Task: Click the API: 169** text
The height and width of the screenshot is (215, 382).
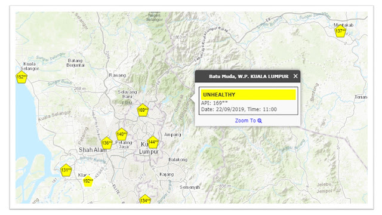Action: (214, 103)
